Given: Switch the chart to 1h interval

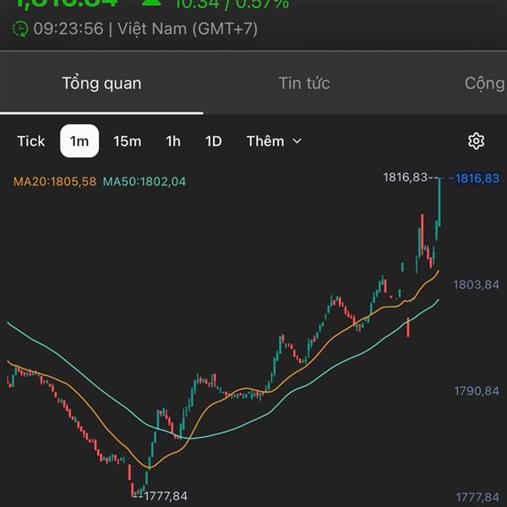Looking at the screenshot, I should [x=173, y=141].
